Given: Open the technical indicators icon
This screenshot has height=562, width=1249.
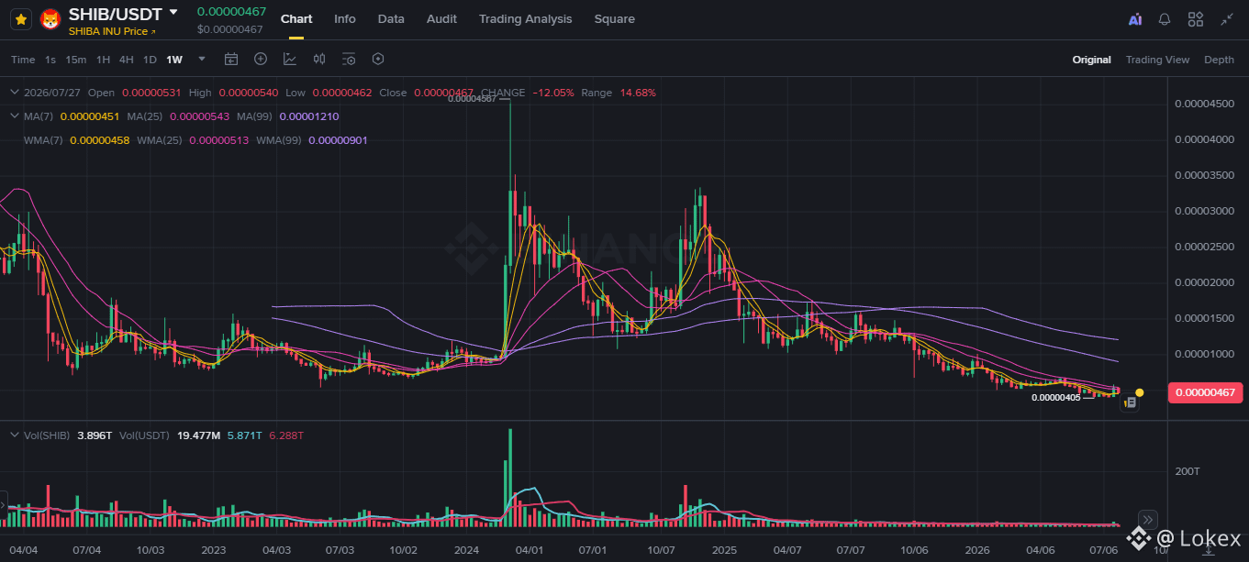Looking at the screenshot, I should click(290, 59).
